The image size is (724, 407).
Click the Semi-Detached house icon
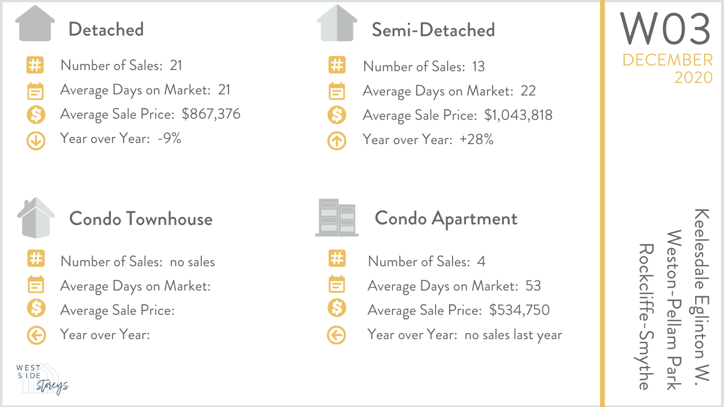pyautogui.click(x=337, y=23)
